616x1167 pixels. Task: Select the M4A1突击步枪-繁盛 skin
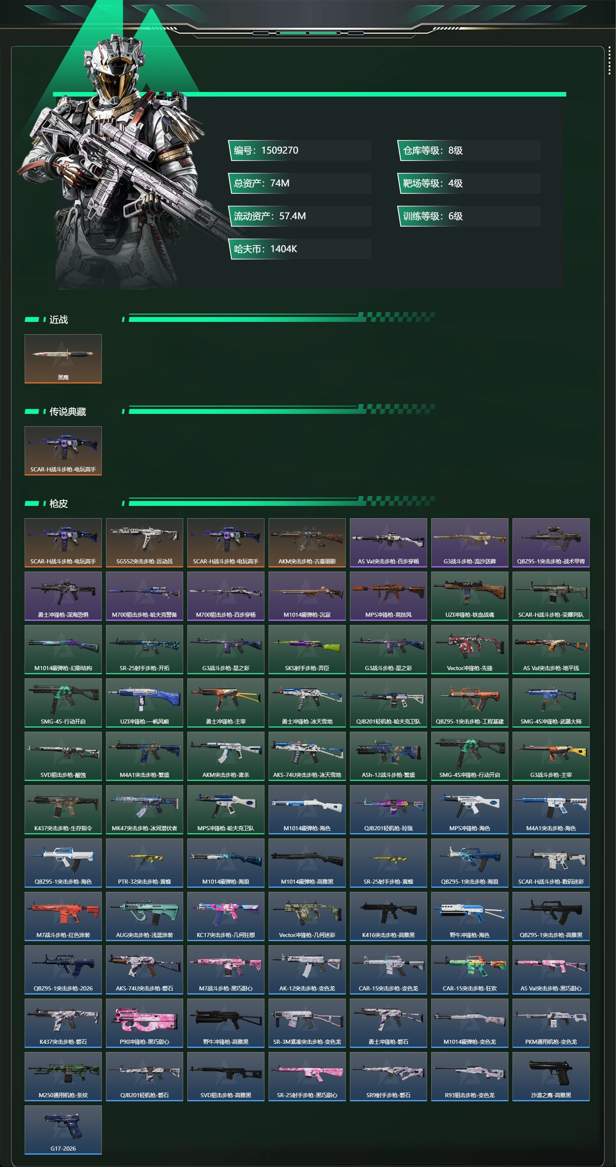click(x=145, y=756)
